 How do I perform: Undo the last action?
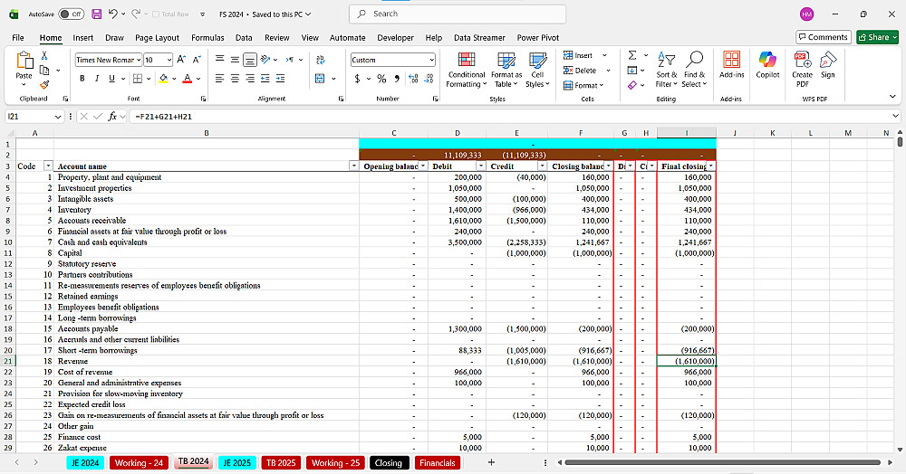coord(113,14)
